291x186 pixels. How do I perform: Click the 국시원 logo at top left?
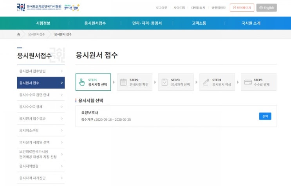39,7
